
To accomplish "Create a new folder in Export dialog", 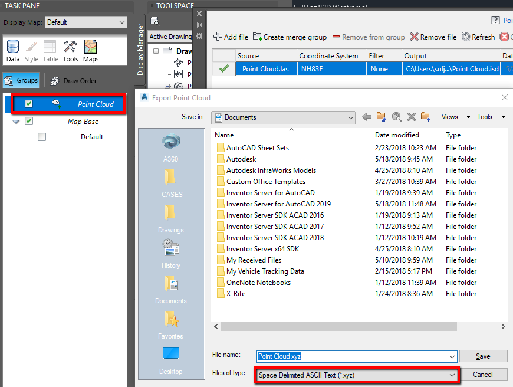I will tap(426, 116).
